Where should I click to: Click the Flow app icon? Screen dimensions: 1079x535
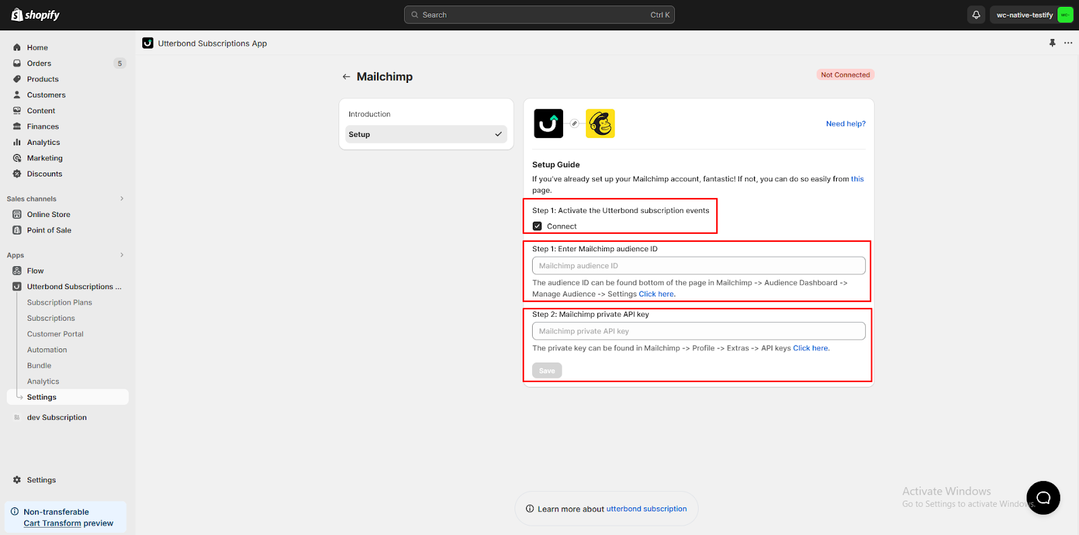click(x=17, y=271)
